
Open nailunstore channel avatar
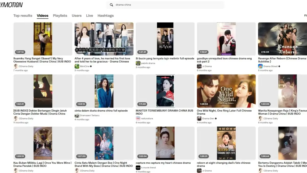pos(138,118)
